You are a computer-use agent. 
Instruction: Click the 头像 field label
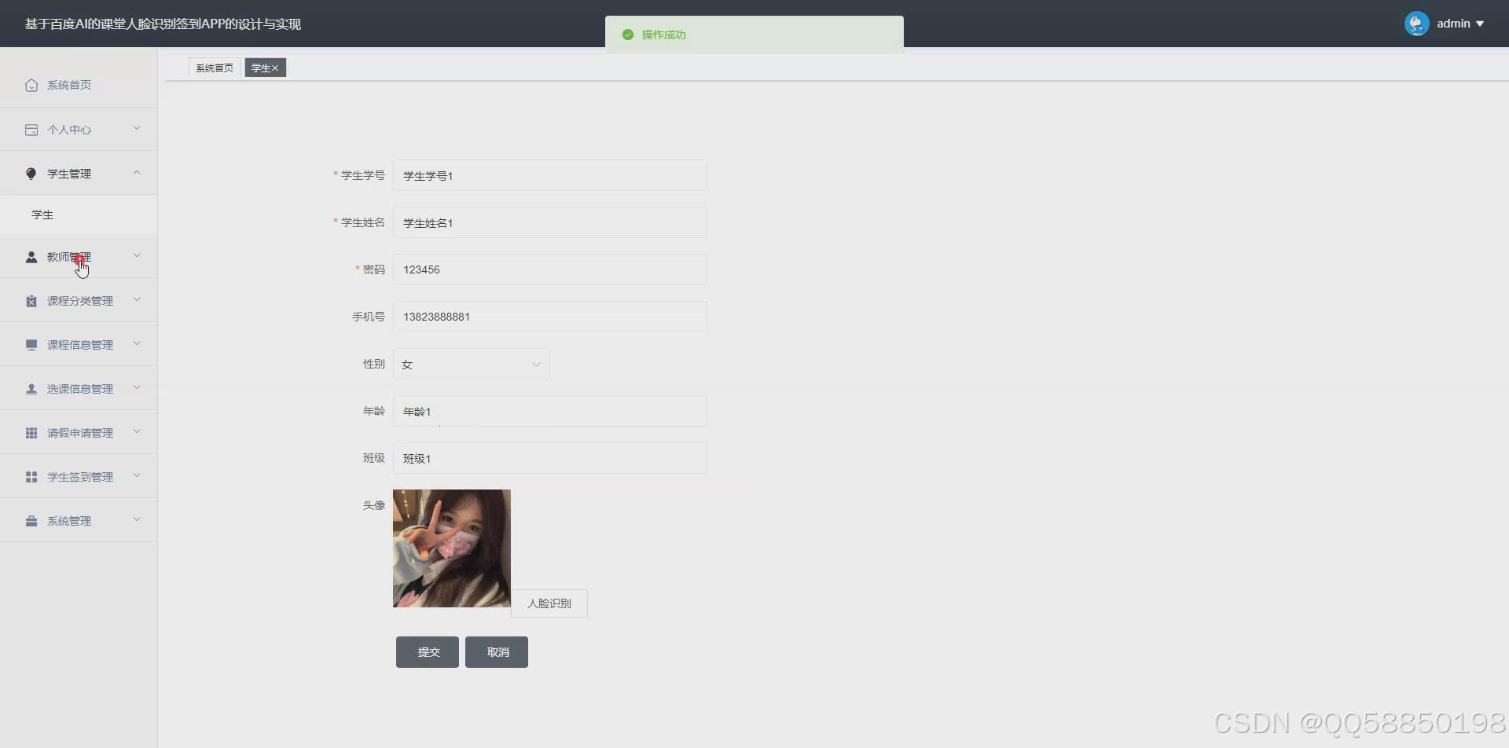(x=374, y=505)
